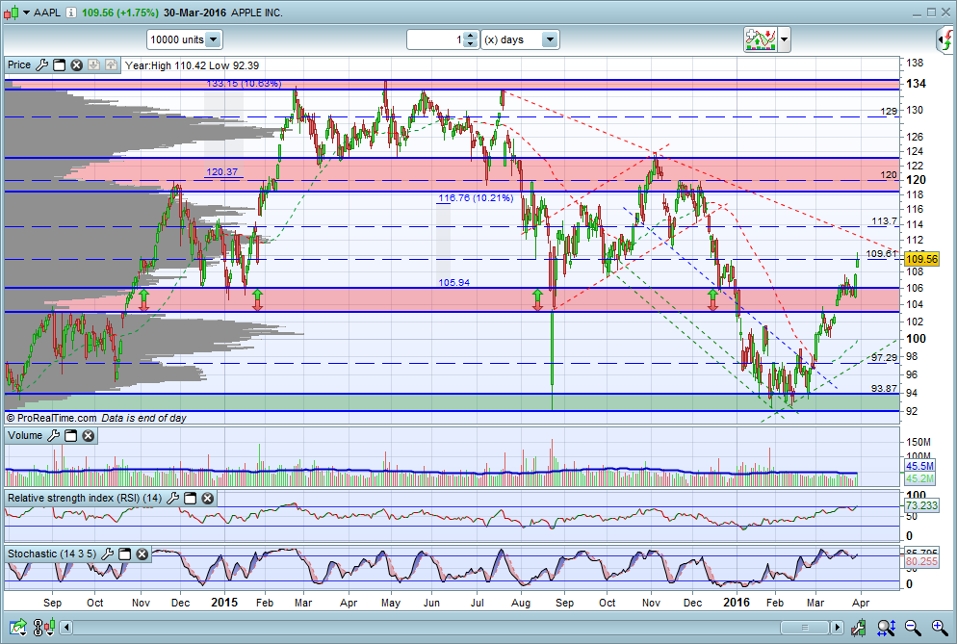Expand the (x) days timeframe dropdown
This screenshot has height=644, width=957.
550,39
